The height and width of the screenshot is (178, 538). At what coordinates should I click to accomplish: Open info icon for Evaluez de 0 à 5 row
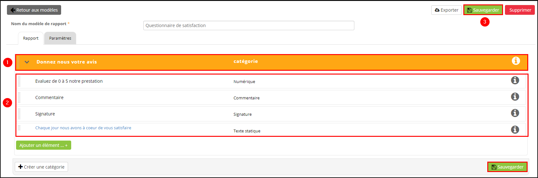coord(515,80)
